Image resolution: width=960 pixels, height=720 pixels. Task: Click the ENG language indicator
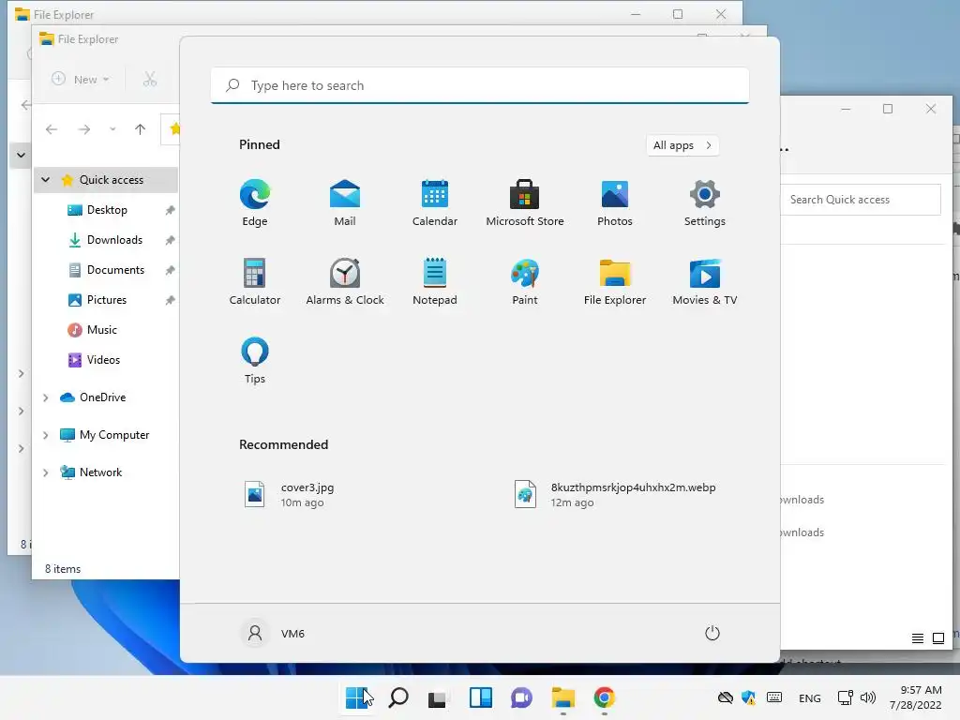point(809,697)
